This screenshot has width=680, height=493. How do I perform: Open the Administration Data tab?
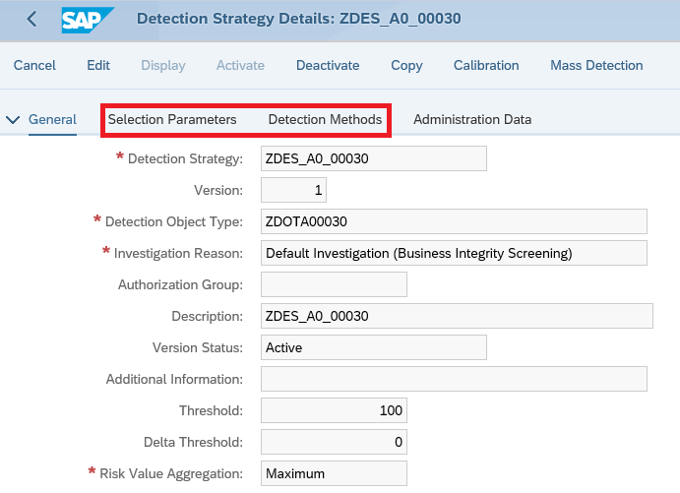(x=472, y=120)
